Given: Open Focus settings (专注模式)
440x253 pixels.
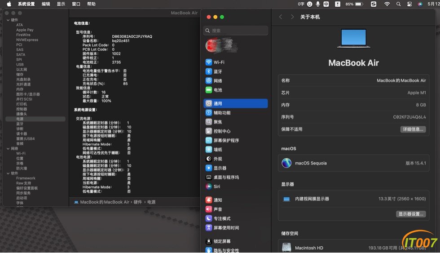Looking at the screenshot, I should (235, 218).
